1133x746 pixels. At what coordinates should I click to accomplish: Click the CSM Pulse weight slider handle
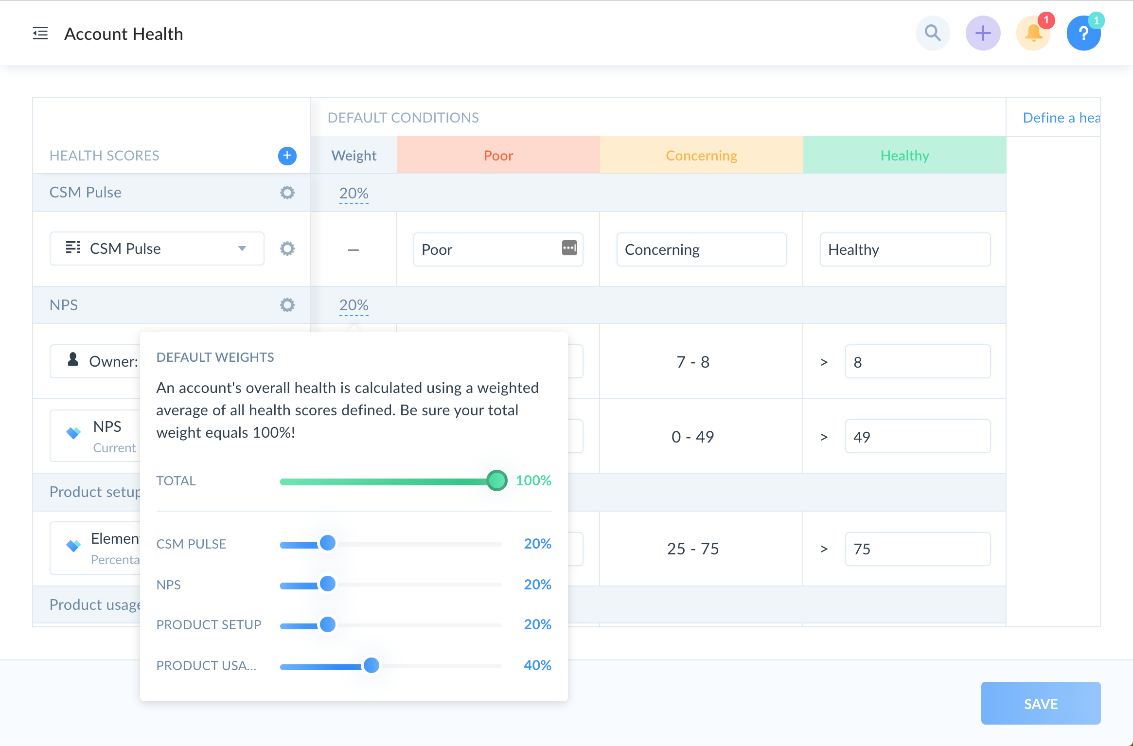pyautogui.click(x=328, y=543)
